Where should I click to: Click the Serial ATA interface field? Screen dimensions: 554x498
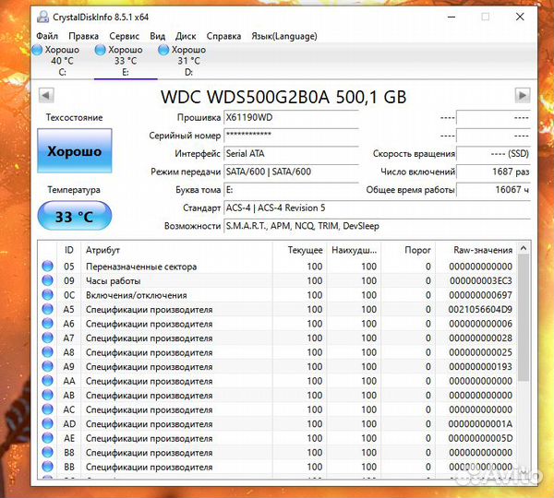(292, 153)
